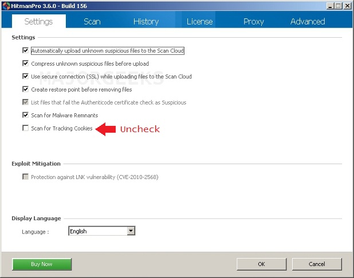Click the Authenticode certificate check checkbox
Screen dimensions: 354x278
pos(26,102)
